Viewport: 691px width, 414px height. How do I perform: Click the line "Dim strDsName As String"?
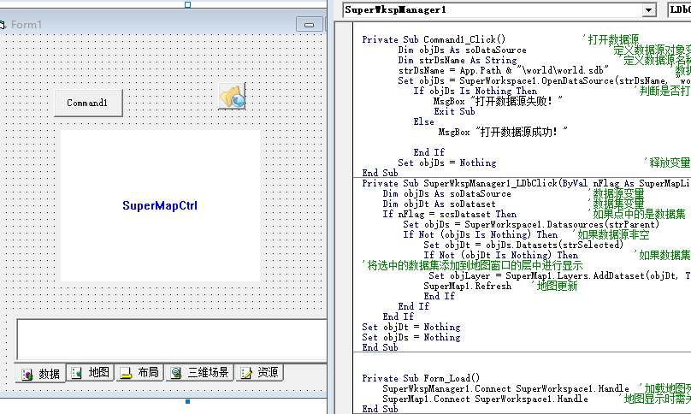[458, 61]
